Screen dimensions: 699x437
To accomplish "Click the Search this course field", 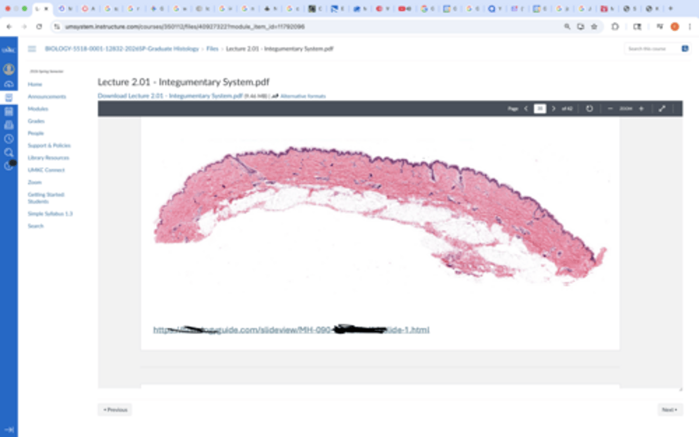I will click(x=651, y=49).
